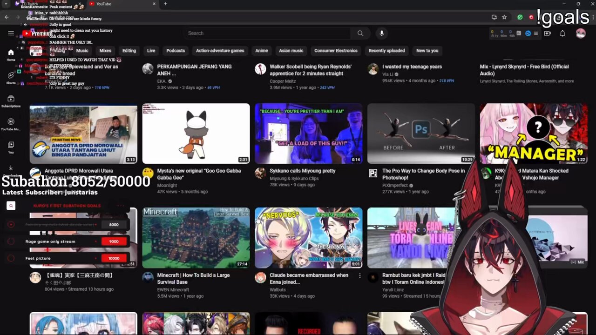Open the tab search dropdown arrow
596x335 pixels.
pyautogui.click(x=6, y=4)
